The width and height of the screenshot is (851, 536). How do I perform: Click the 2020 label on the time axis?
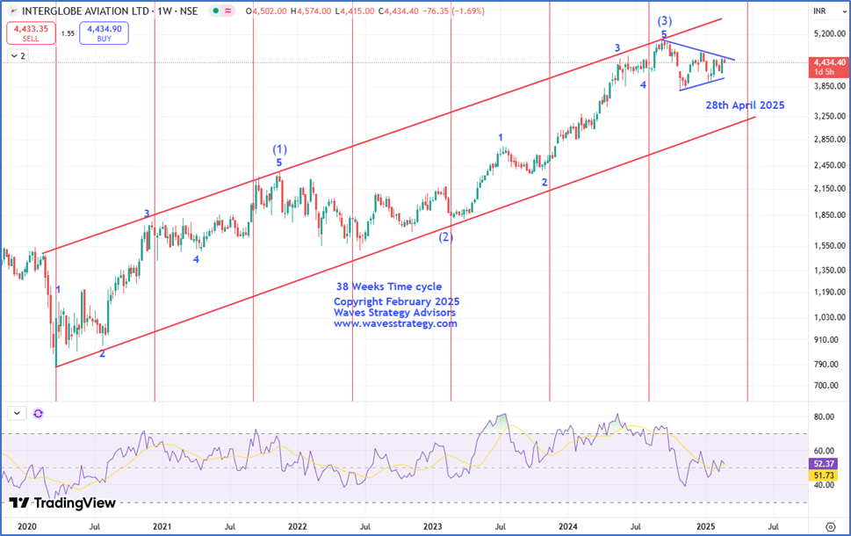pos(27,526)
